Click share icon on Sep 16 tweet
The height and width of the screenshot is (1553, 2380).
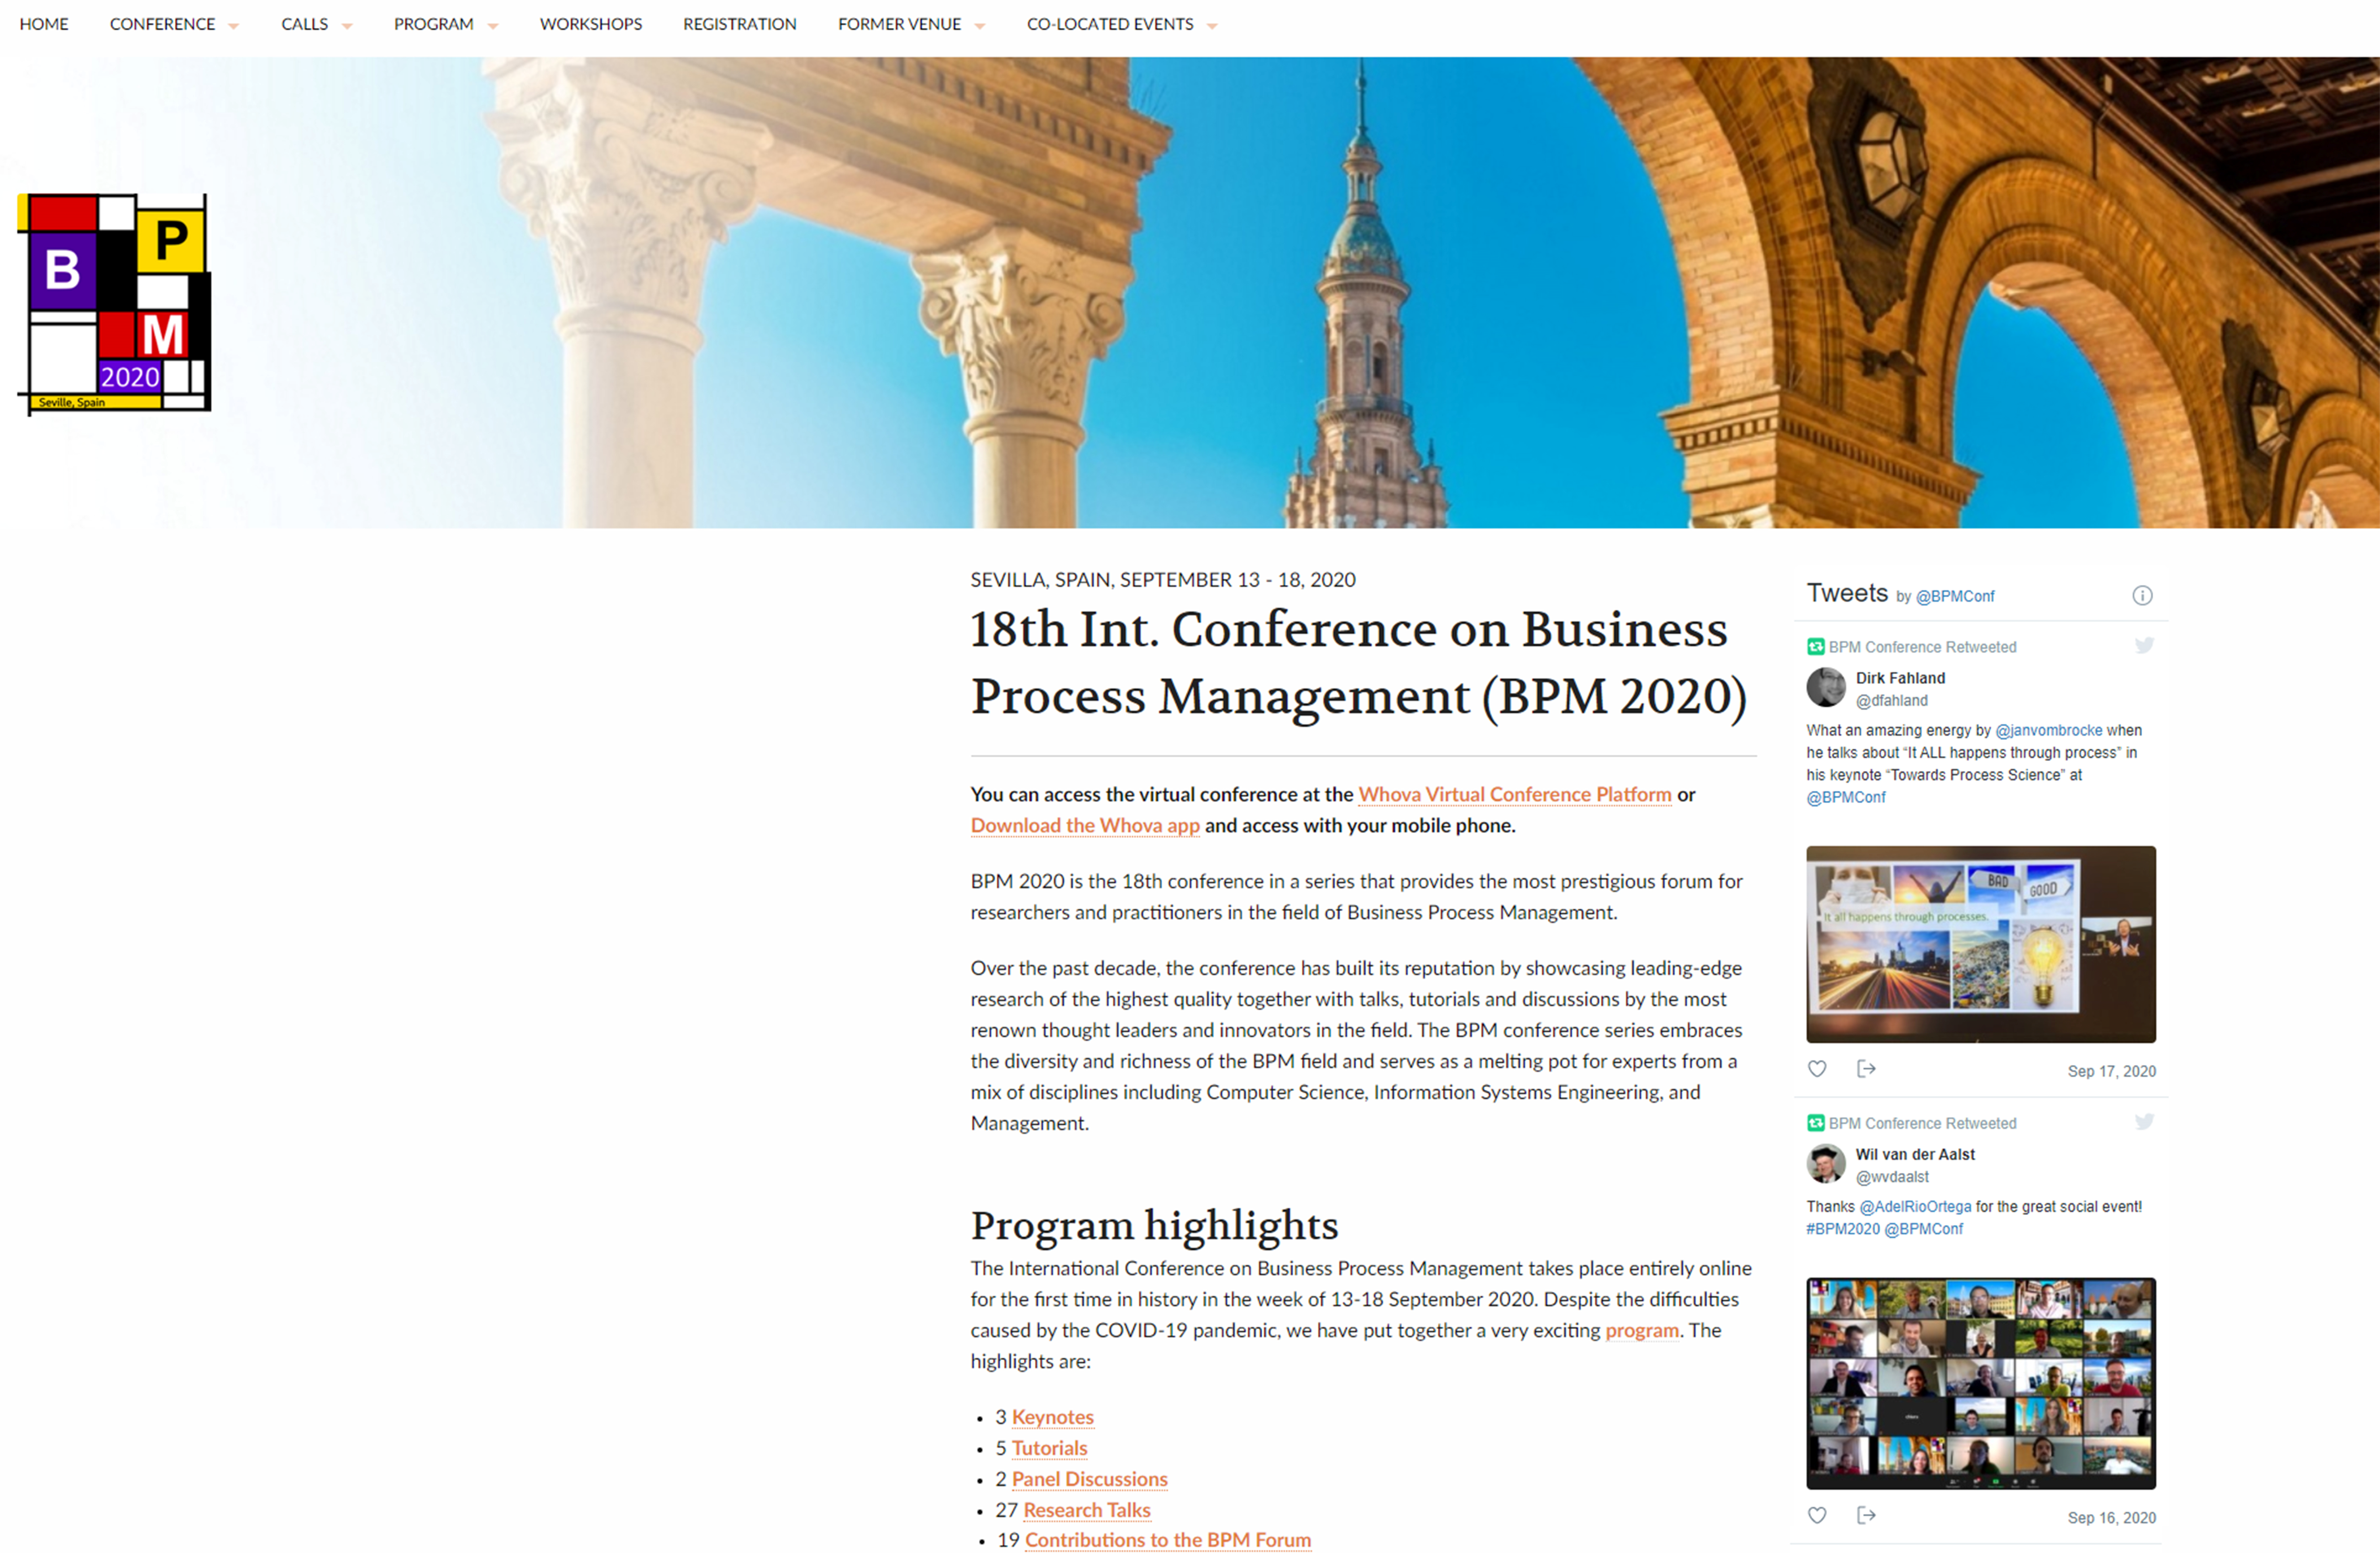point(1866,1515)
